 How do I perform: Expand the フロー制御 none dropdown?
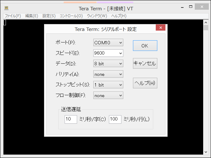click(x=108, y=96)
